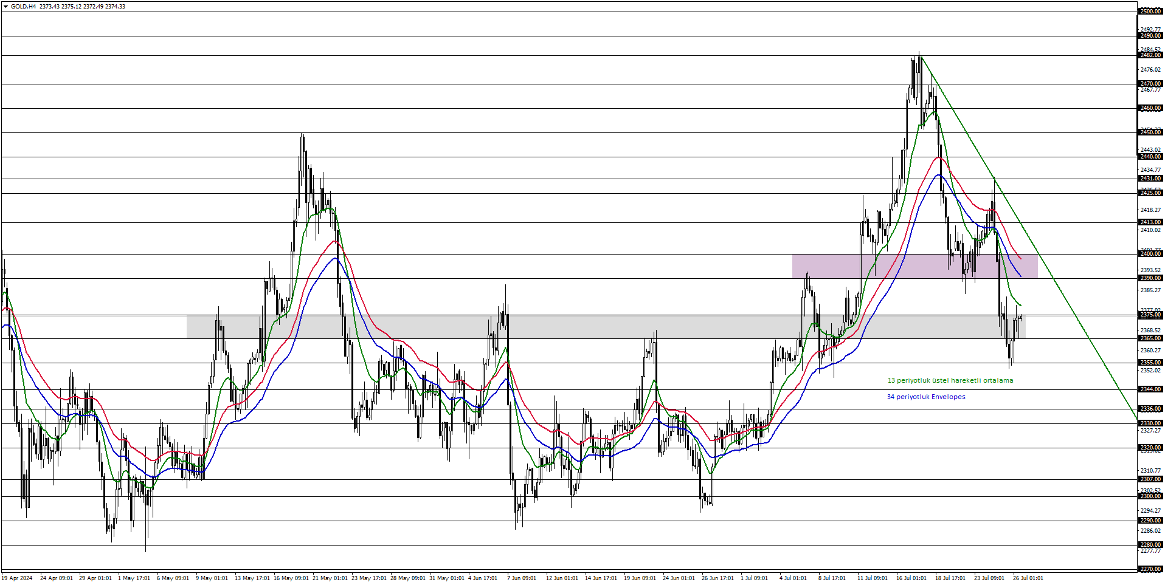Click the '21 May 01:01' time axis label
This screenshot has height=585, width=1165.
pos(330,578)
